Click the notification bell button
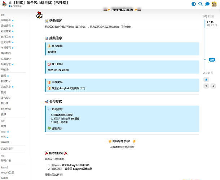This screenshot has height=180, width=220. [206, 80]
